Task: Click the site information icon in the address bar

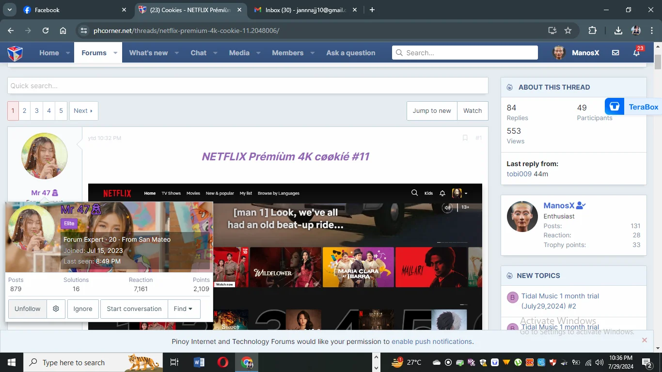Action: 84,31
